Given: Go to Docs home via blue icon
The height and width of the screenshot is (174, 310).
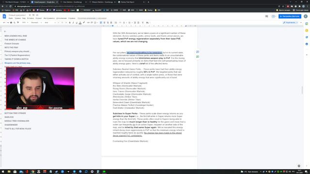Looking at the screenshot, I should coord(4,16).
